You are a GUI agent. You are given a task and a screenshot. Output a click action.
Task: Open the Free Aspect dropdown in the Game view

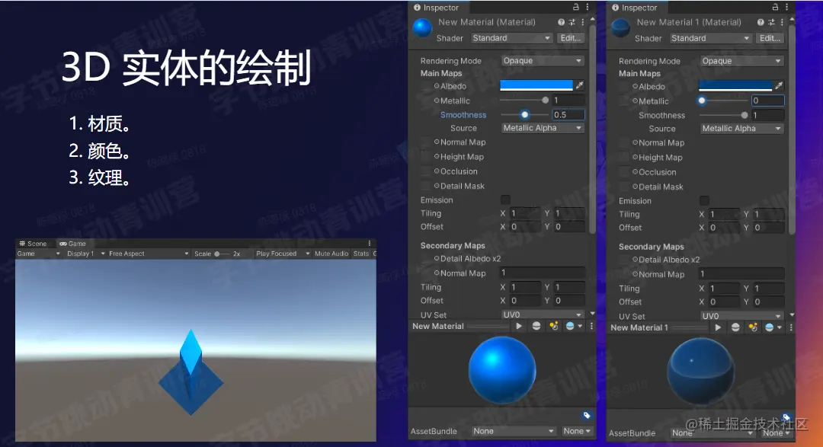[148, 254]
